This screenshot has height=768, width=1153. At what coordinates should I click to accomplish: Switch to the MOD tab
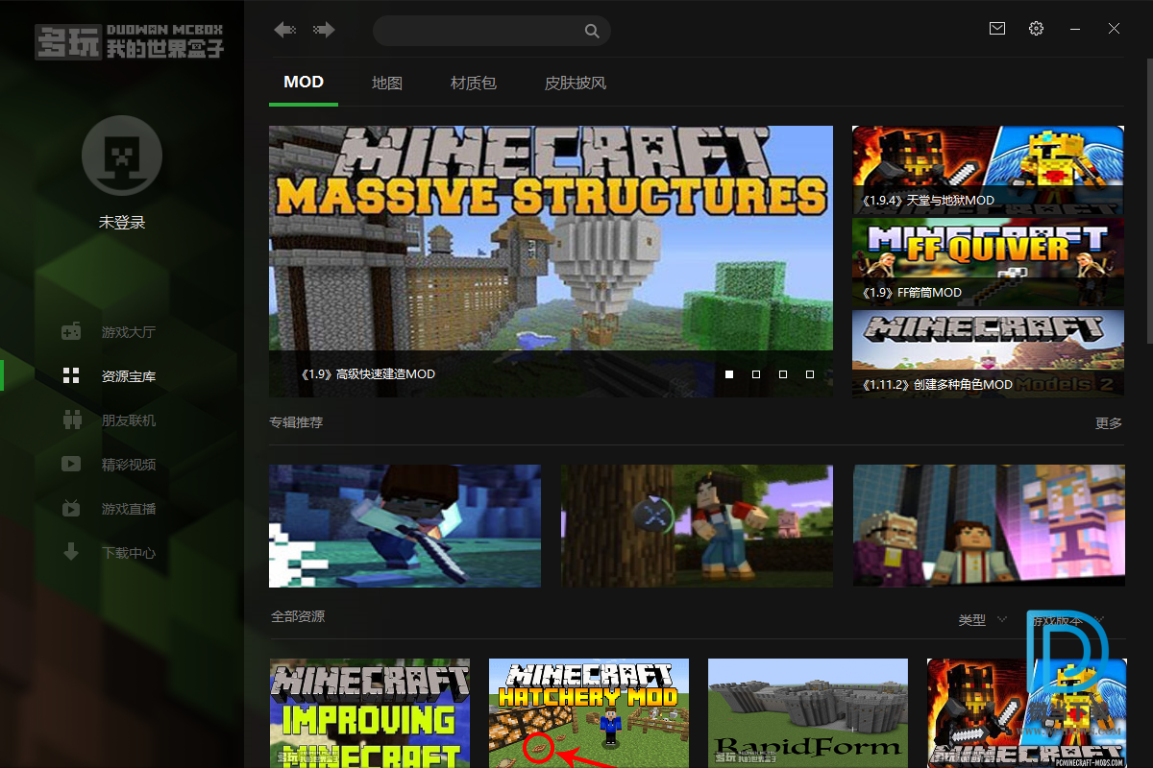pos(304,83)
